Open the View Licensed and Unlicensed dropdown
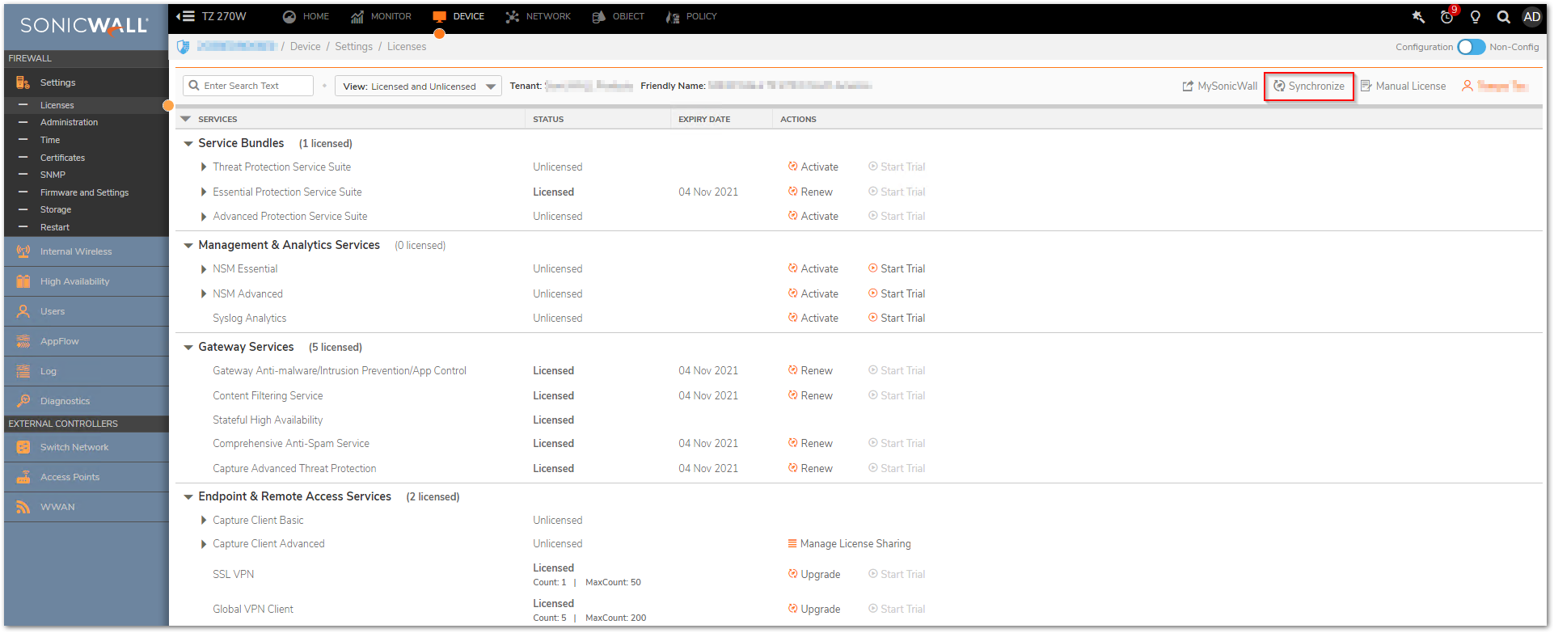 (x=418, y=87)
